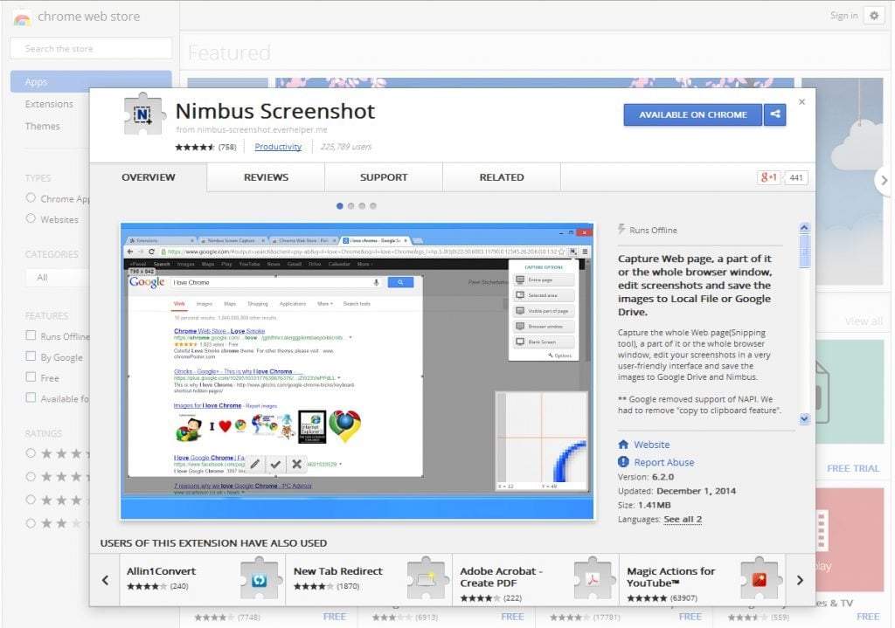Click the Report Abuse shield icon
This screenshot has height=628, width=895.
coord(624,462)
